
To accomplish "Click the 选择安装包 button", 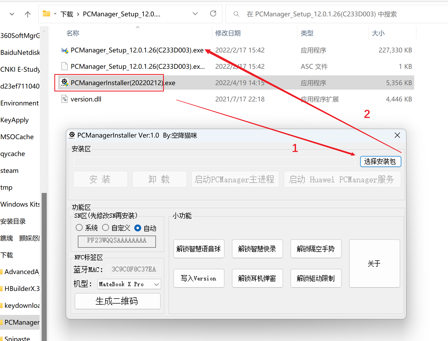I will pyautogui.click(x=380, y=162).
